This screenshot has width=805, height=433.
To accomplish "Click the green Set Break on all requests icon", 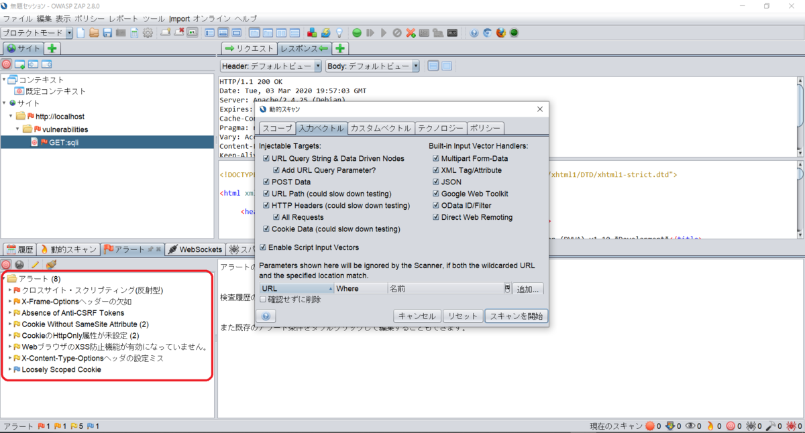I will [357, 32].
